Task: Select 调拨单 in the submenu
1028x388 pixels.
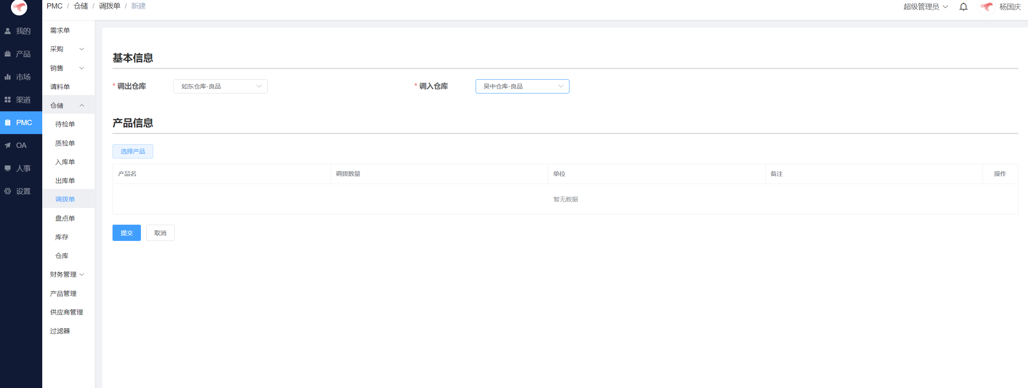Action: point(68,199)
